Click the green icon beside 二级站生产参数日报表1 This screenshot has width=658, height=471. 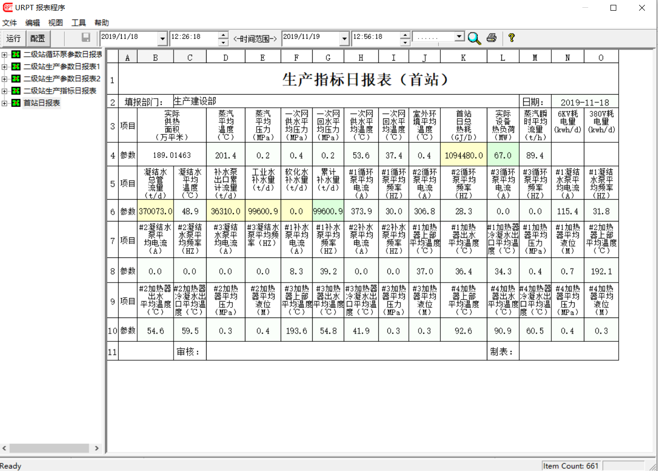click(x=16, y=67)
